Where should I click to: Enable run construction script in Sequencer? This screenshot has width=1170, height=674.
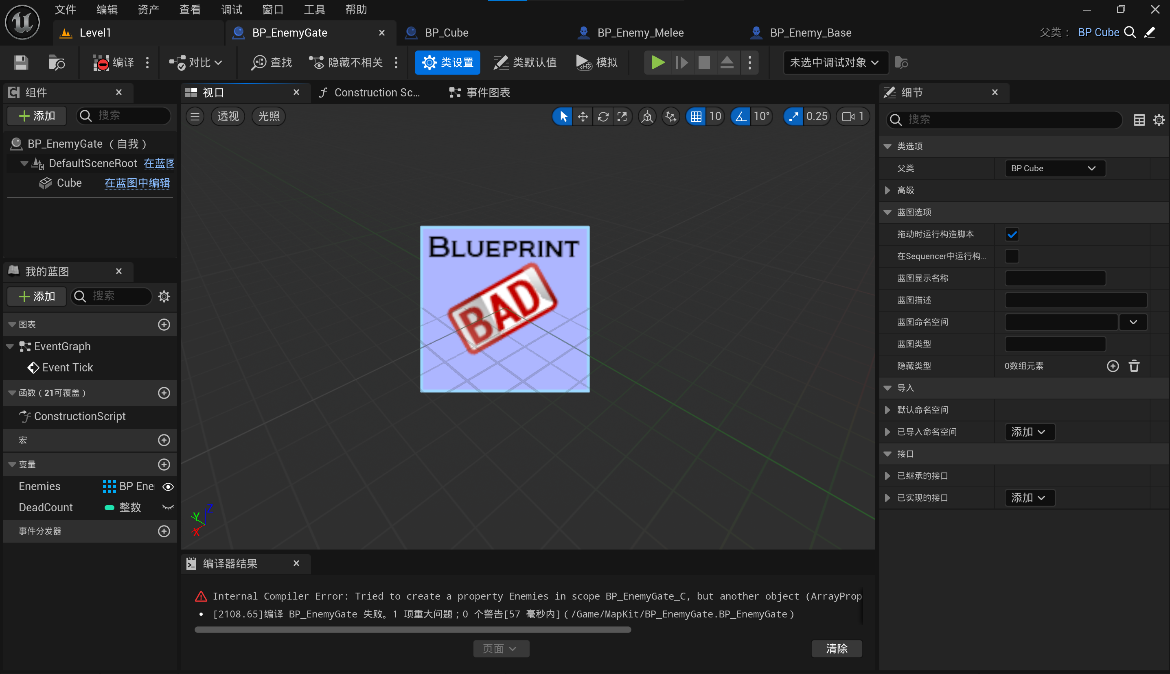click(1012, 256)
